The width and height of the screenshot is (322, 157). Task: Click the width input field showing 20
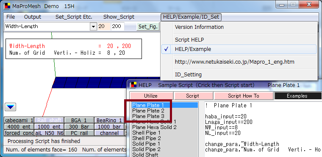tap(104, 27)
